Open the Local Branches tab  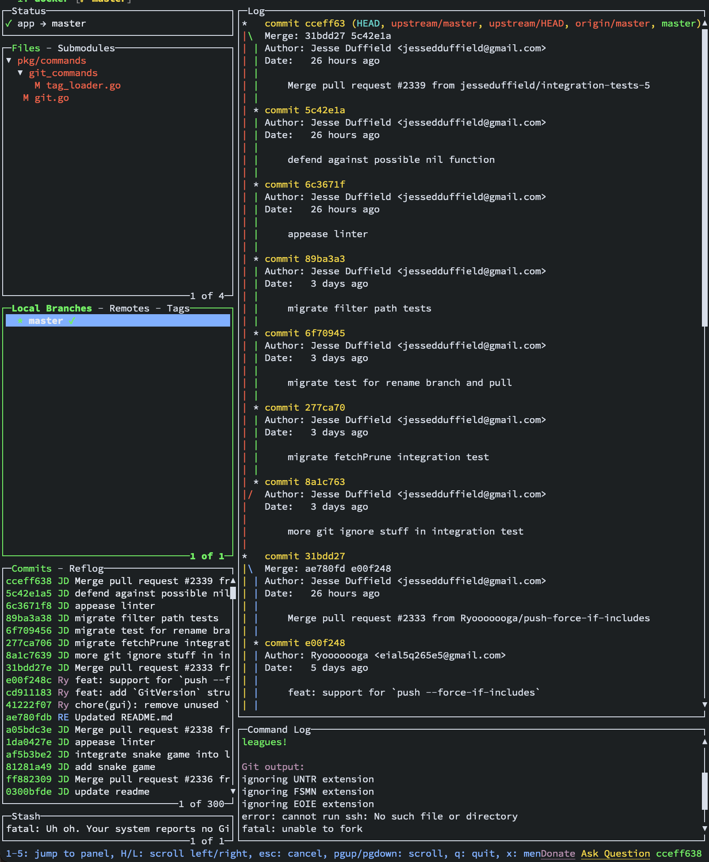tap(52, 308)
